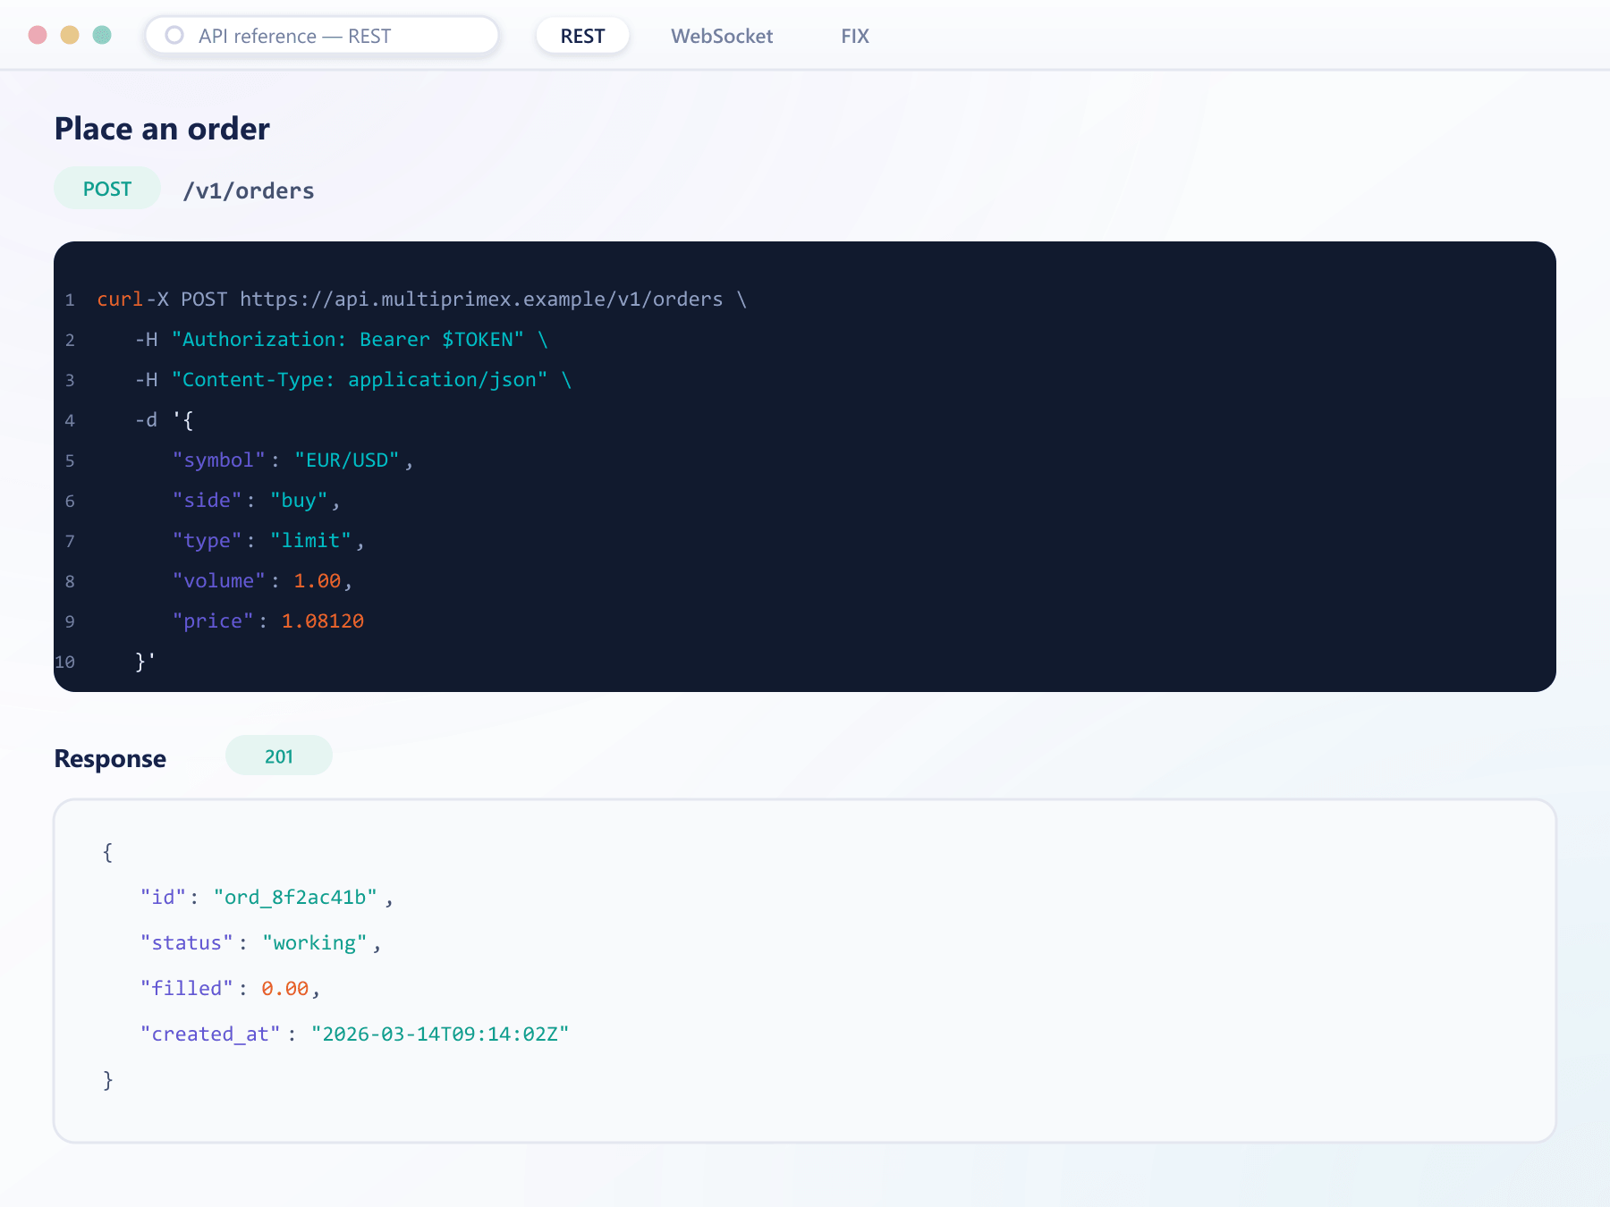This screenshot has height=1207, width=1610.
Task: Click the /v1/orders endpoint path
Action: [249, 190]
